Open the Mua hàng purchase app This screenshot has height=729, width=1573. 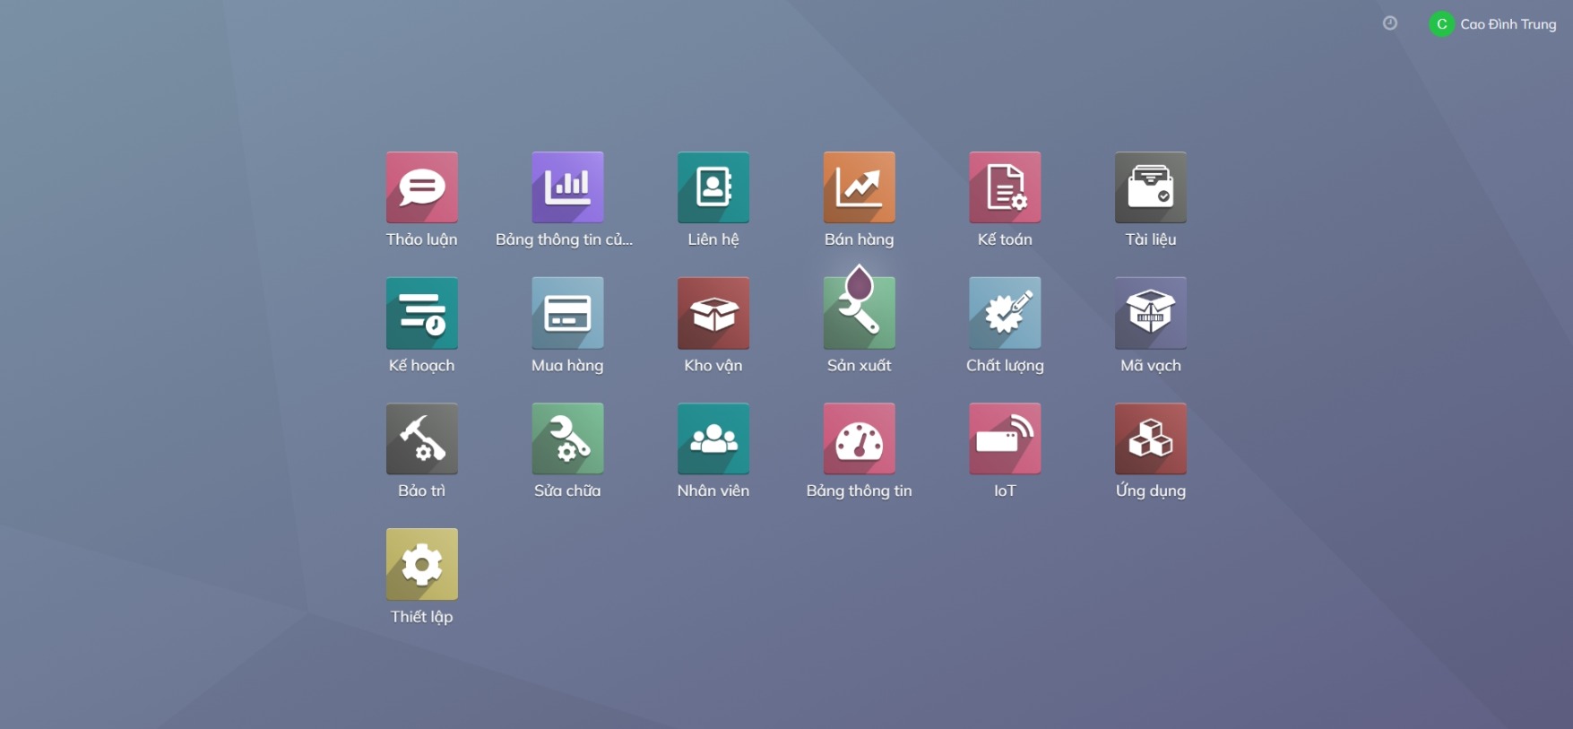(x=567, y=313)
